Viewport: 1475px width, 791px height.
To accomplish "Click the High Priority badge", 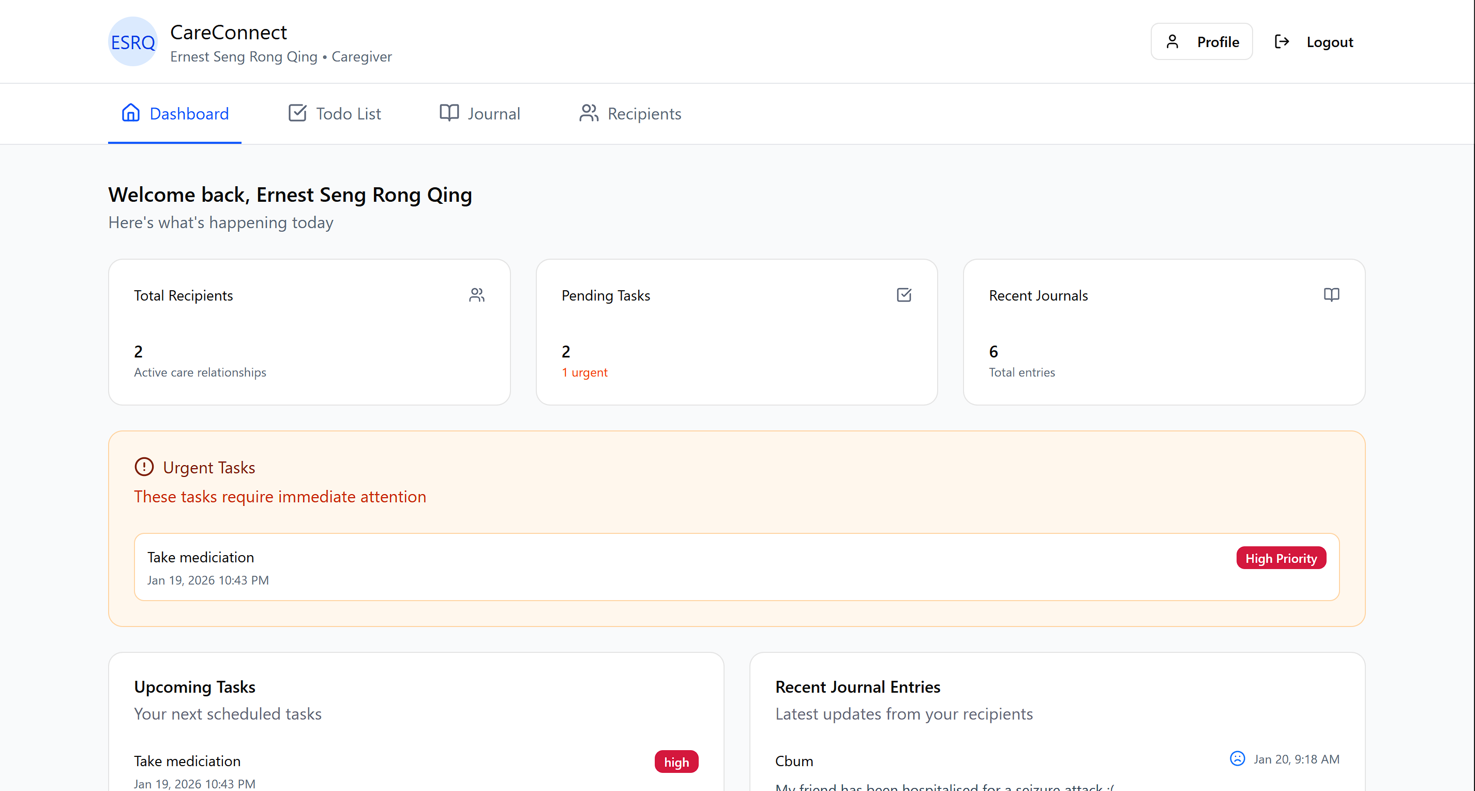I will (x=1281, y=558).
